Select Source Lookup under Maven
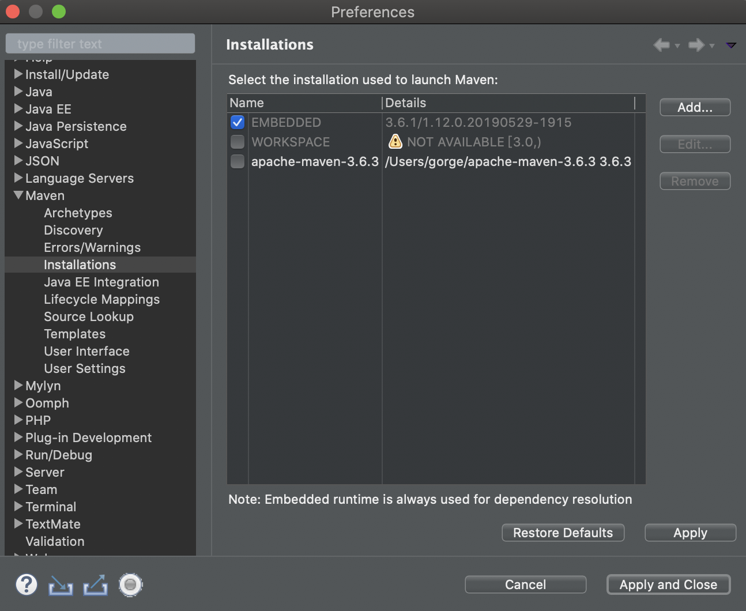Viewport: 746px width, 611px height. (x=89, y=316)
